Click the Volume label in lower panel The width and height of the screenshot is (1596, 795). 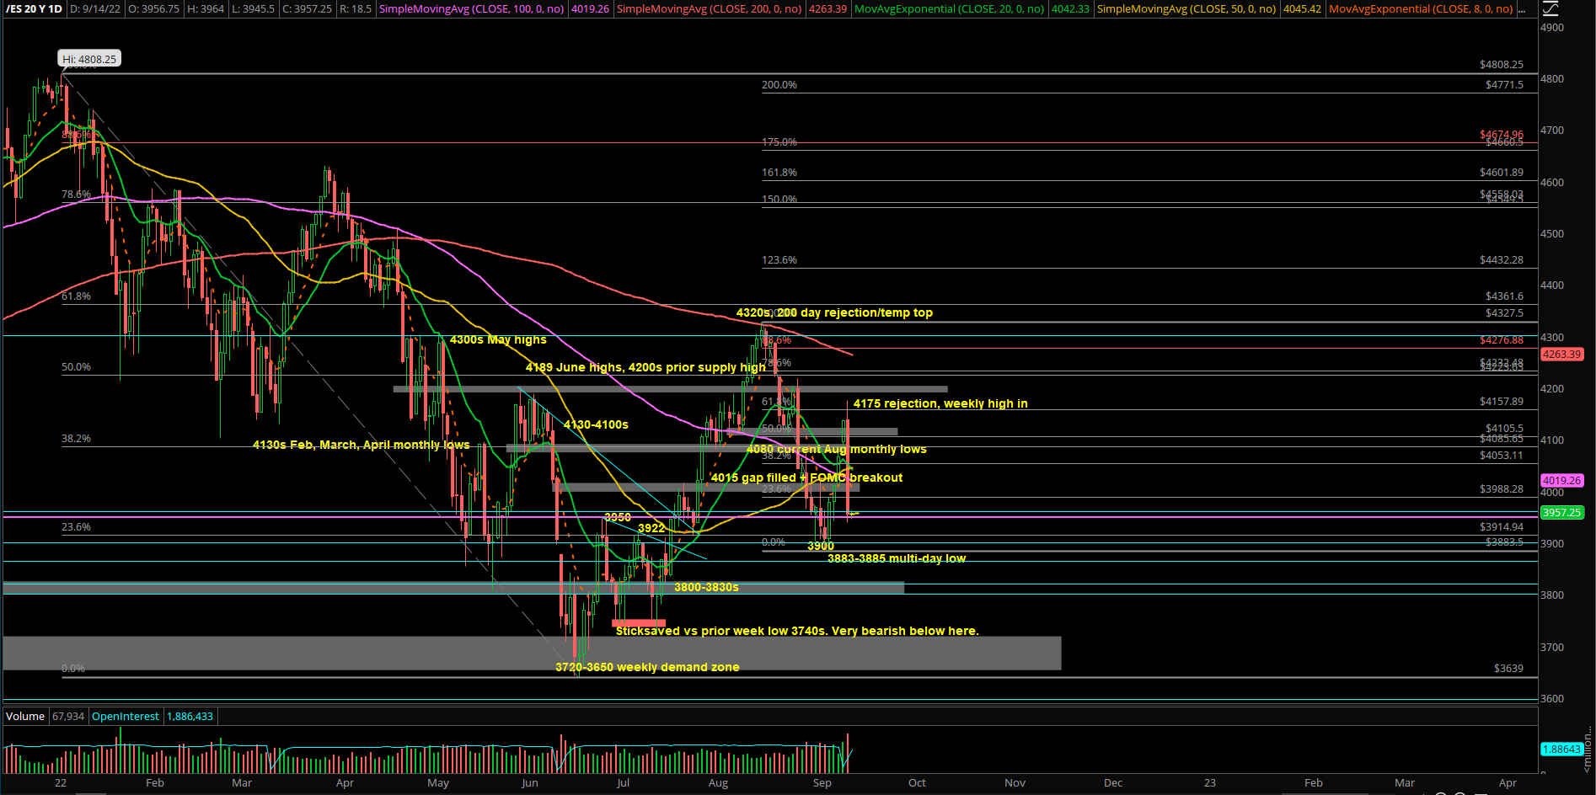coord(25,717)
